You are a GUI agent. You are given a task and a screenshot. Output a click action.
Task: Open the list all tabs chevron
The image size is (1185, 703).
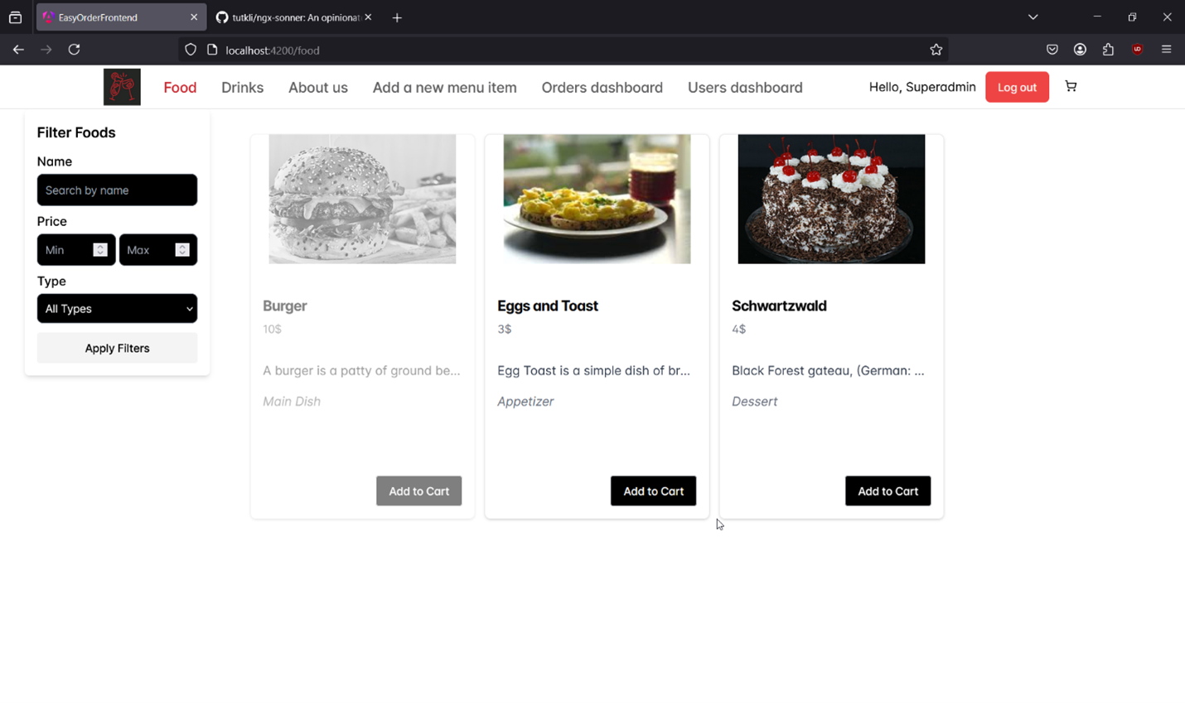pyautogui.click(x=1033, y=17)
